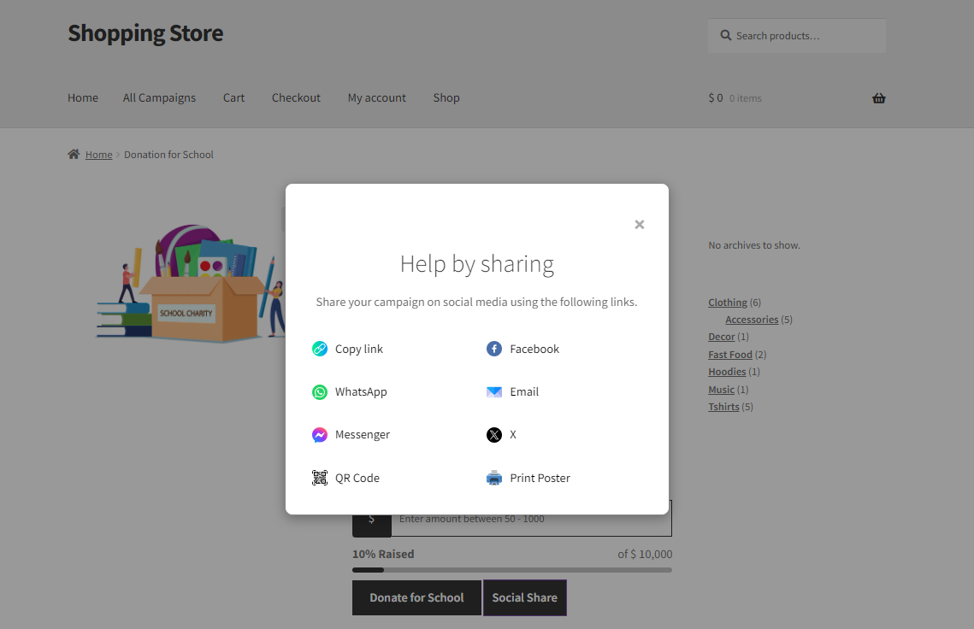Share via Facebook text label
Image resolution: width=974 pixels, height=629 pixels.
point(534,349)
